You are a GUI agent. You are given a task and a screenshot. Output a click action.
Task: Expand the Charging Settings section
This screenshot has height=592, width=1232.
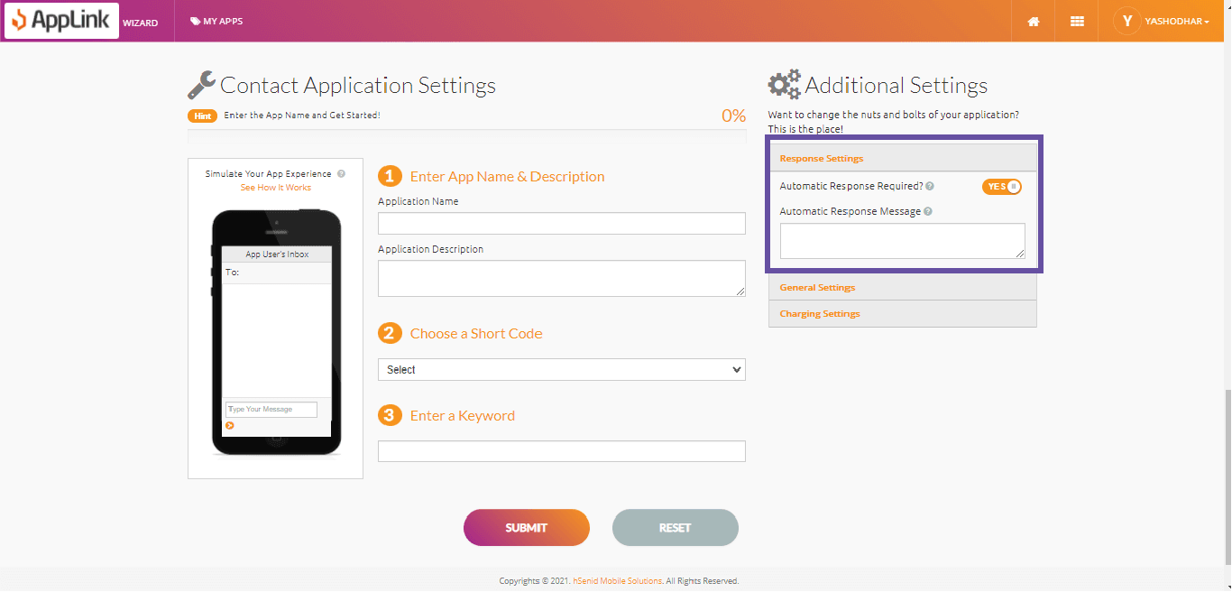coord(903,313)
